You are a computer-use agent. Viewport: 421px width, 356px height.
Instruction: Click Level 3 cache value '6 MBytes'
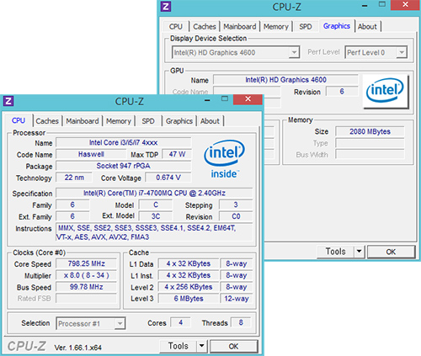[189, 299]
